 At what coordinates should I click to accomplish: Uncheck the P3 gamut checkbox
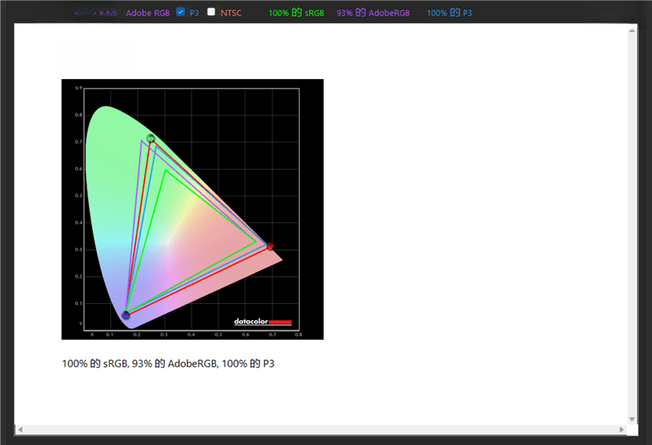[x=180, y=12]
